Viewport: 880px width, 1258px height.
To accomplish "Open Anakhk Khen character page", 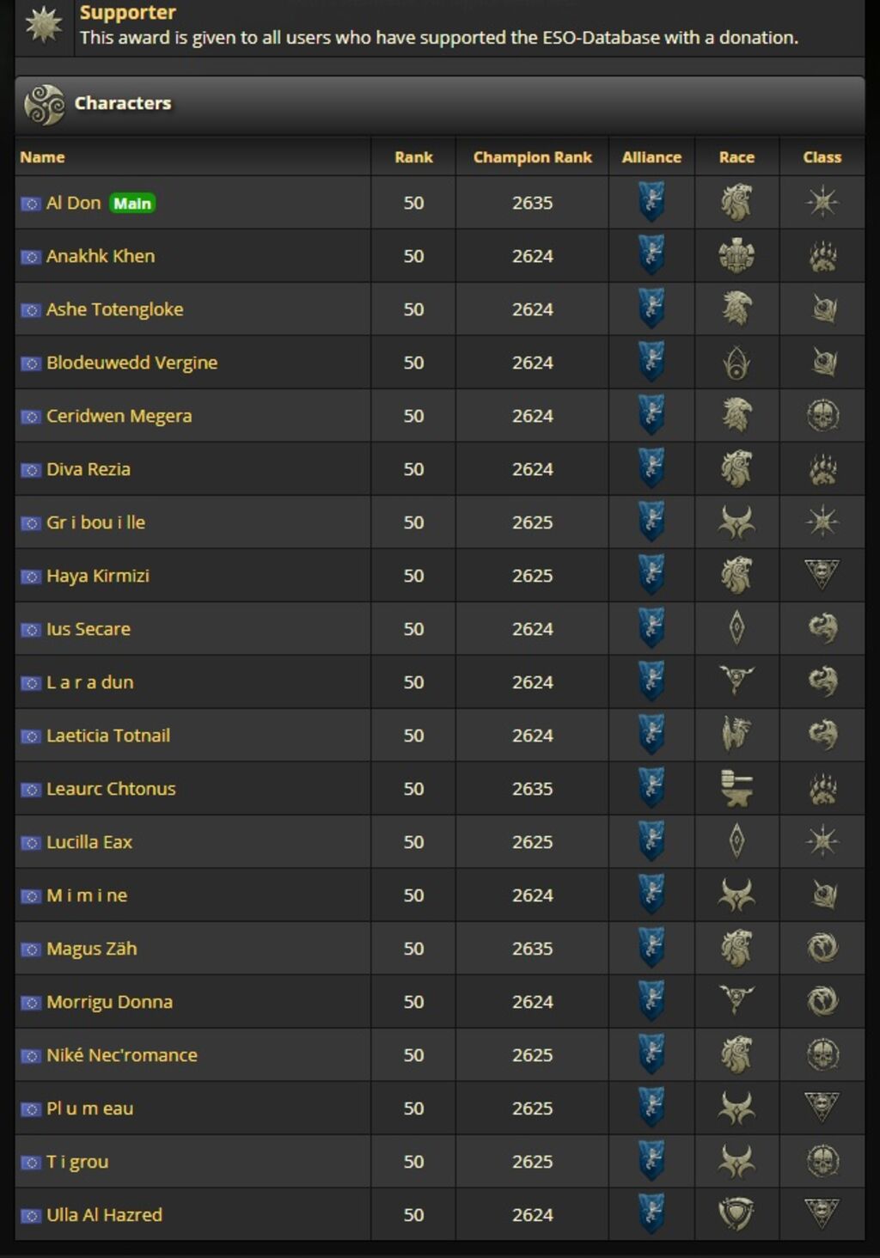I will point(101,256).
